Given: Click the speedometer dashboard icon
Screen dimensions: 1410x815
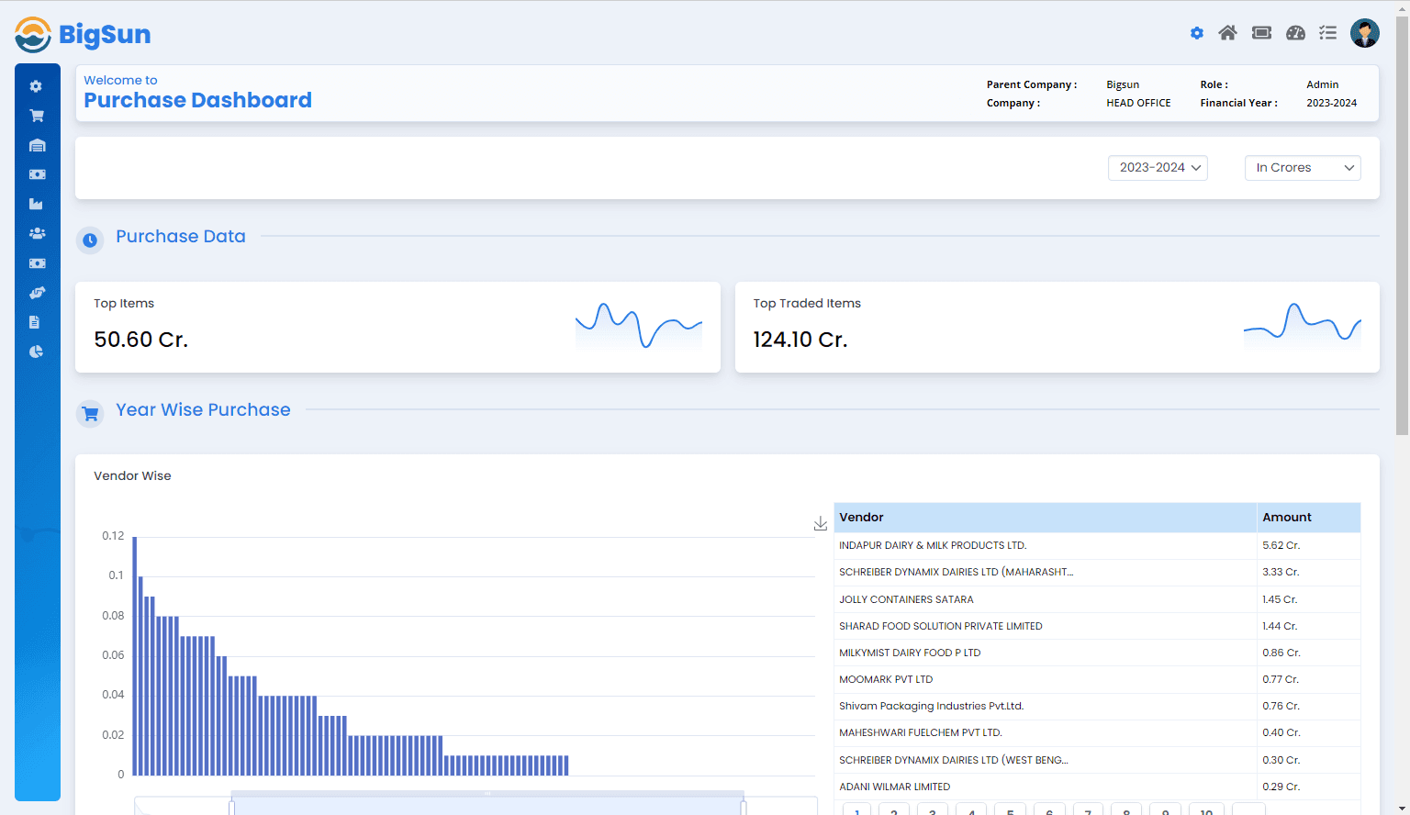Looking at the screenshot, I should tap(1295, 33).
